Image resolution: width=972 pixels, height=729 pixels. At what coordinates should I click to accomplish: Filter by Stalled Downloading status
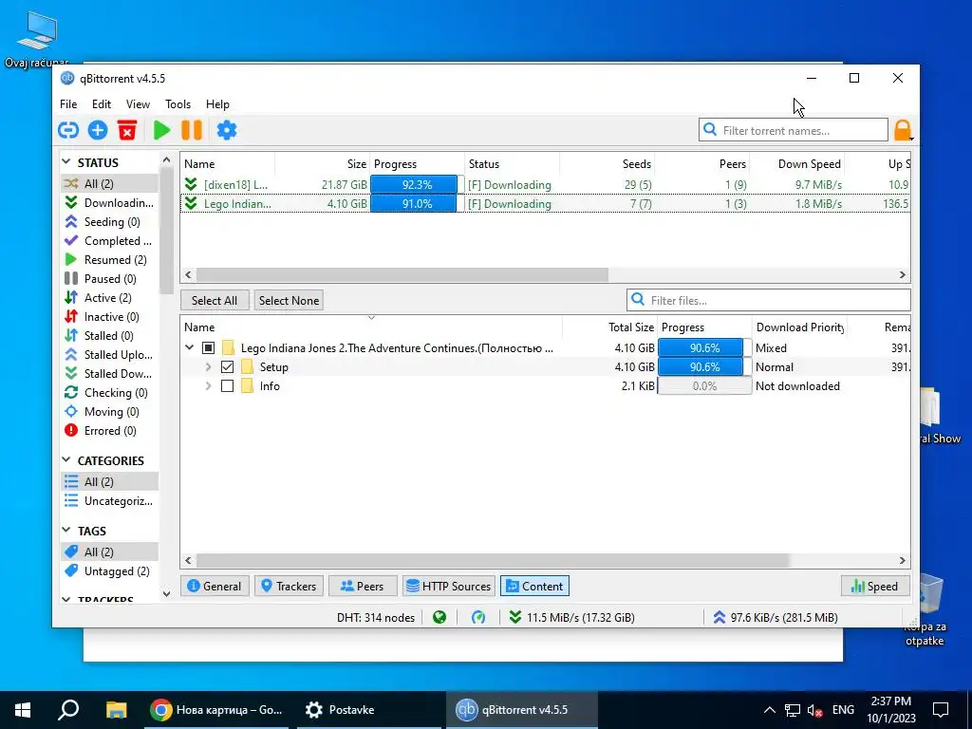(110, 374)
